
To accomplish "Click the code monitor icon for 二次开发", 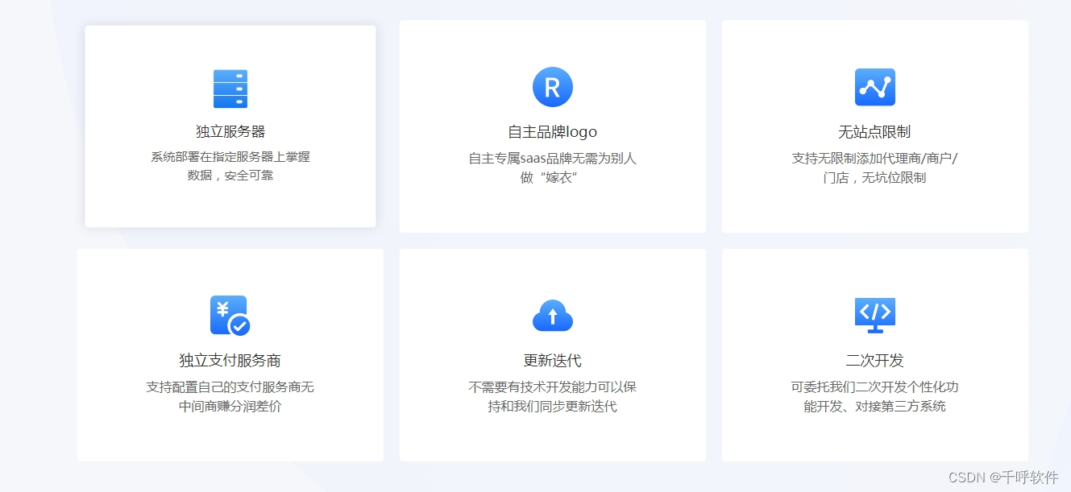I will click(x=875, y=316).
